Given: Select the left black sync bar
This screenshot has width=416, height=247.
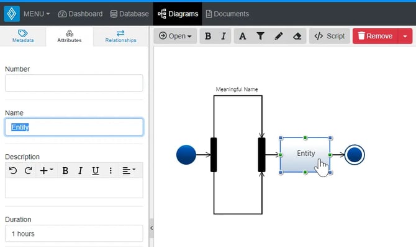Looking at the screenshot, I should [x=214, y=155].
